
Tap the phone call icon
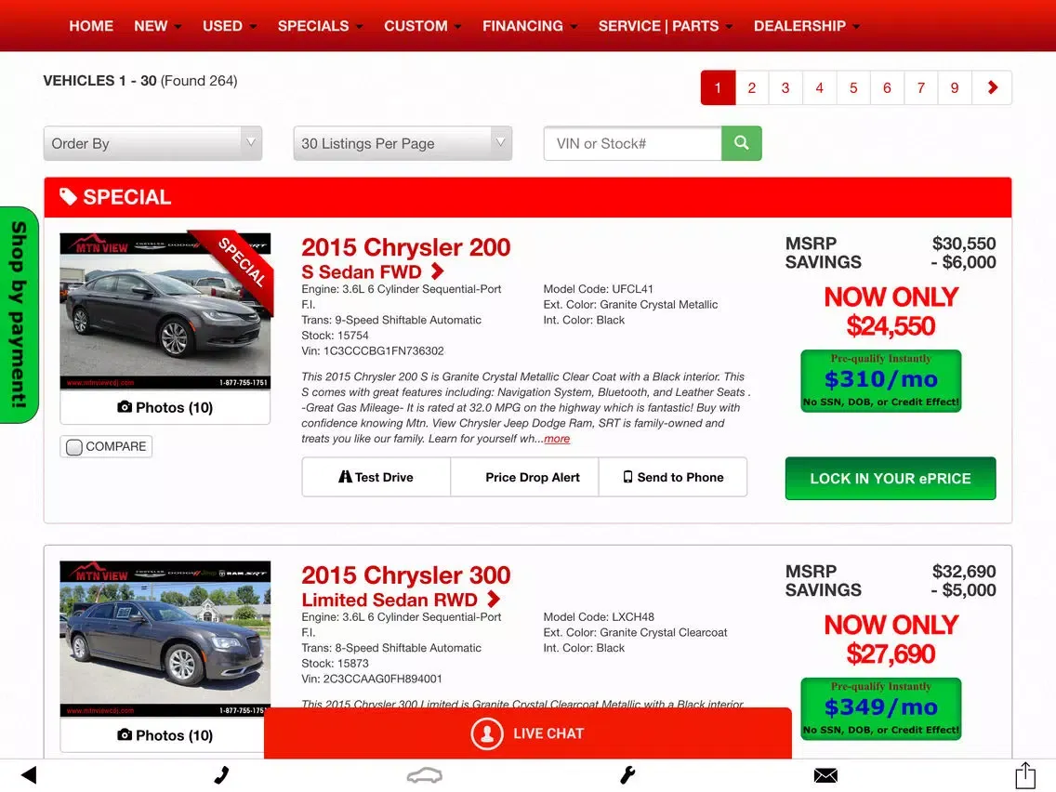(x=221, y=775)
